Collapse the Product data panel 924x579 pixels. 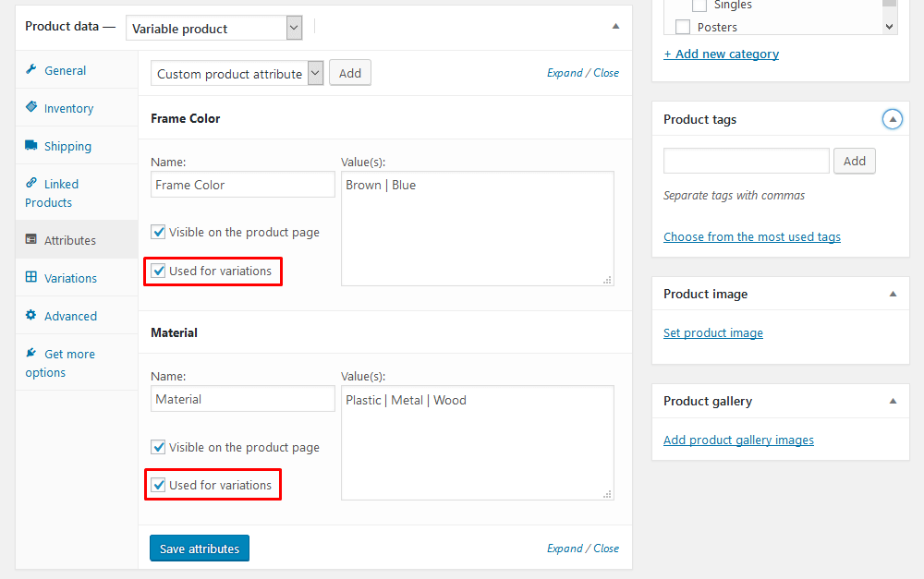(615, 27)
